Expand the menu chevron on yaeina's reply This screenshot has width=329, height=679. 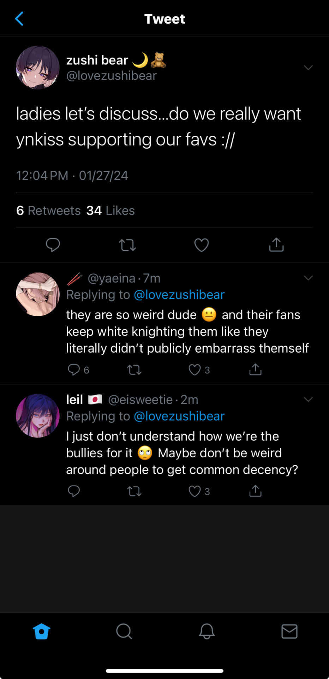(308, 278)
